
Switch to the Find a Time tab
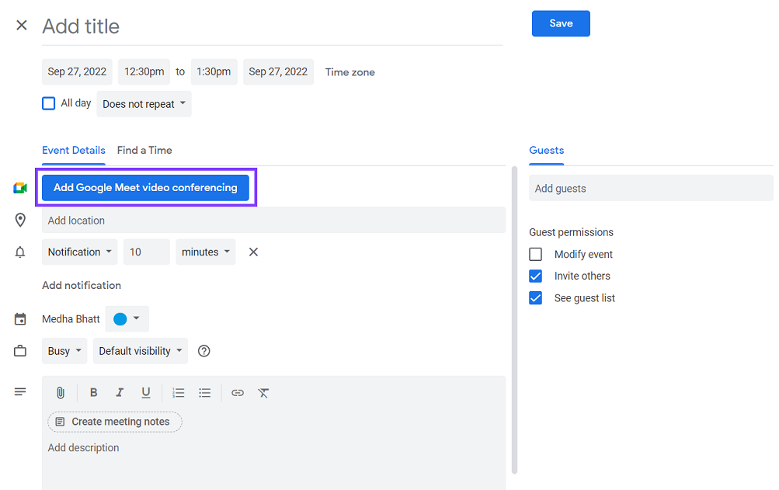pos(144,150)
